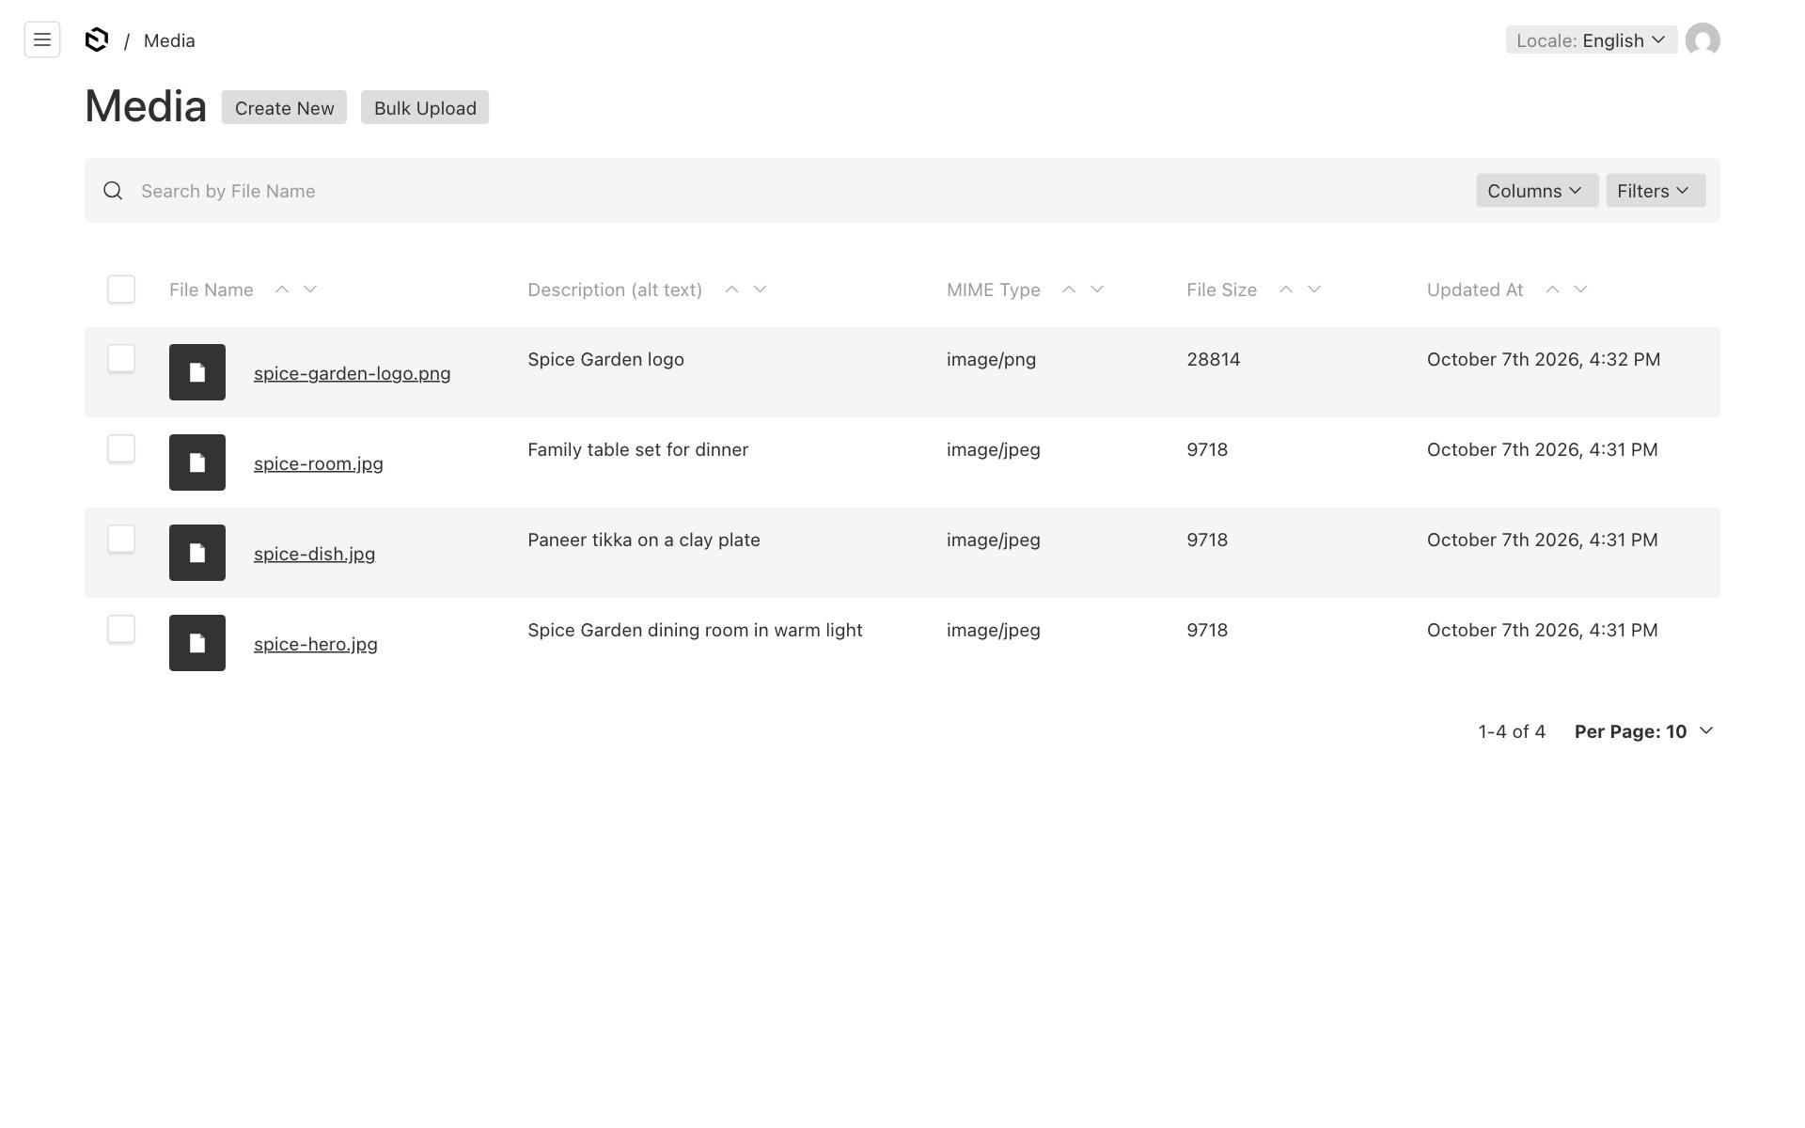This screenshot has height=1128, width=1805.
Task: Open the hamburger navigation menu
Action: pyautogui.click(x=42, y=39)
